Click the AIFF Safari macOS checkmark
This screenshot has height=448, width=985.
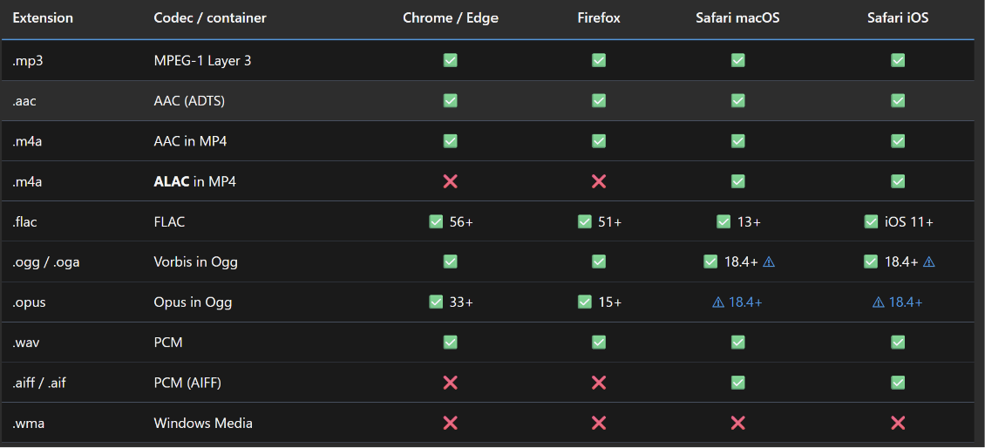[737, 383]
